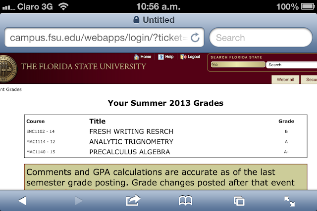
Task: Click The Florida State University title
Action: (83, 66)
